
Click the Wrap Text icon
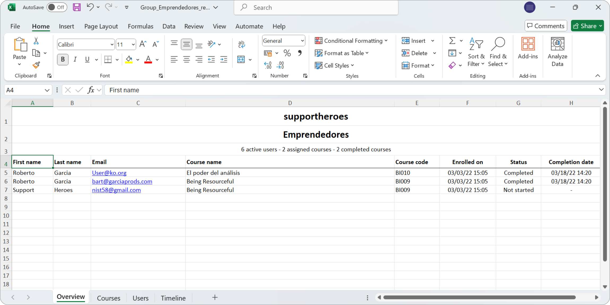coord(241,44)
